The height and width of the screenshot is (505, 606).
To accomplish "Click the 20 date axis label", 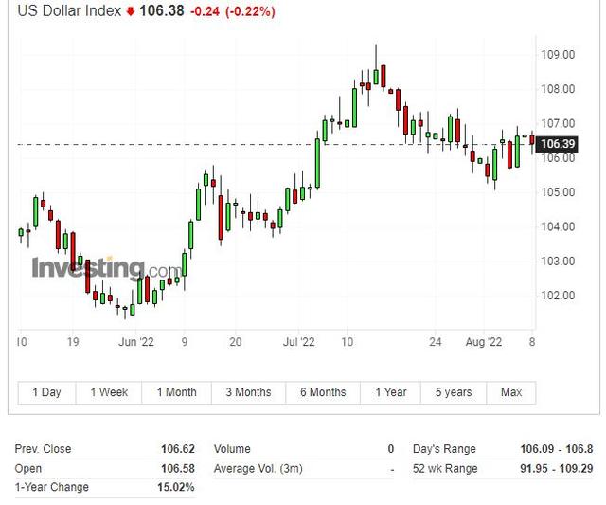I will point(236,342).
